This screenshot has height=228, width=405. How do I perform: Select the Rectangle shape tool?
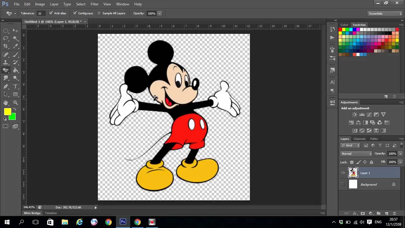click(x=15, y=94)
